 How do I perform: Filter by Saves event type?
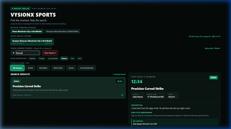coord(71,68)
